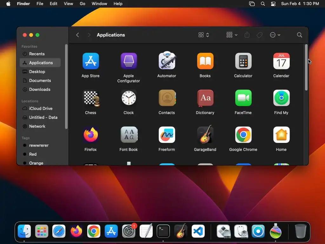The height and width of the screenshot is (244, 325).
Task: Open the Help menu
Action: pyautogui.click(x=118, y=4)
